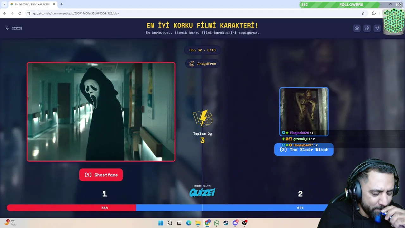Open a new browser tab
Image resolution: width=405 pixels, height=228 pixels.
pyautogui.click(x=61, y=4)
